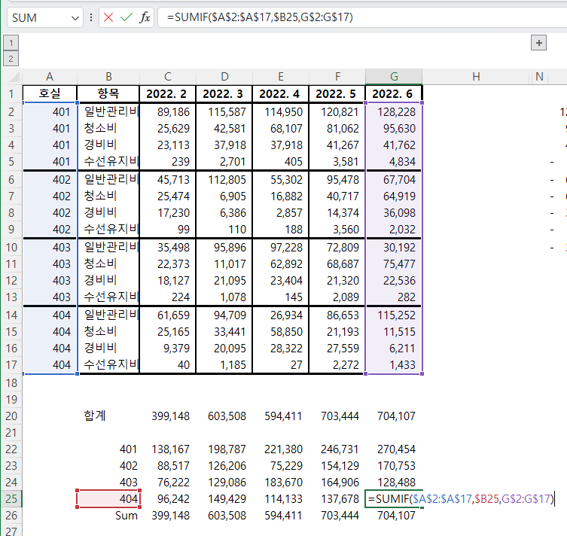Expand grouped columns with the plus button
Viewport: 567px width, 536px height.
538,43
